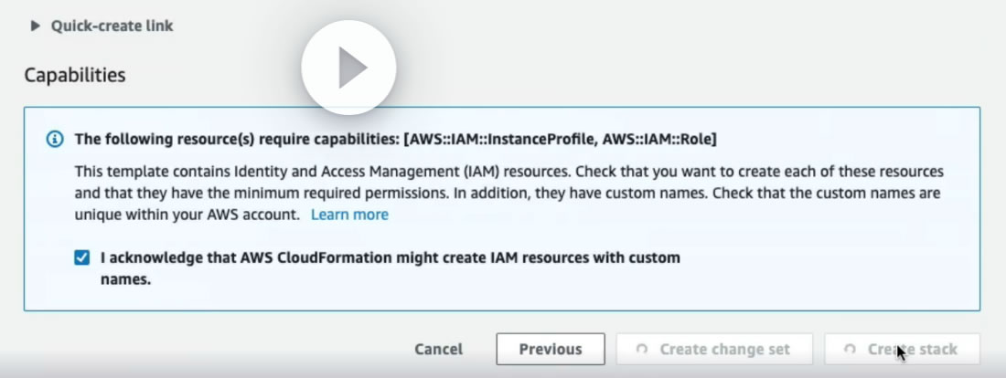
Task: Click the Quick-create link label
Action: click(112, 26)
